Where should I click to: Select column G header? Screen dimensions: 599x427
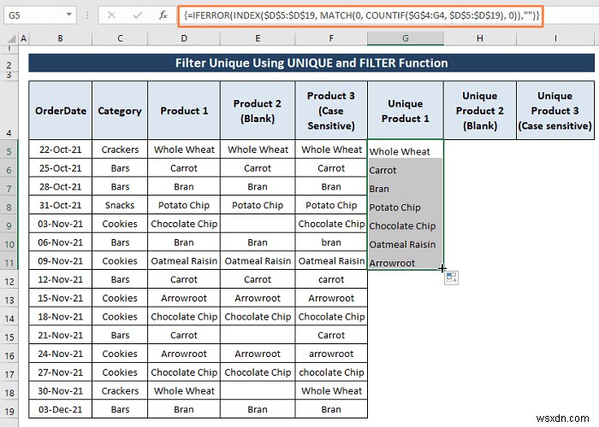pyautogui.click(x=406, y=38)
